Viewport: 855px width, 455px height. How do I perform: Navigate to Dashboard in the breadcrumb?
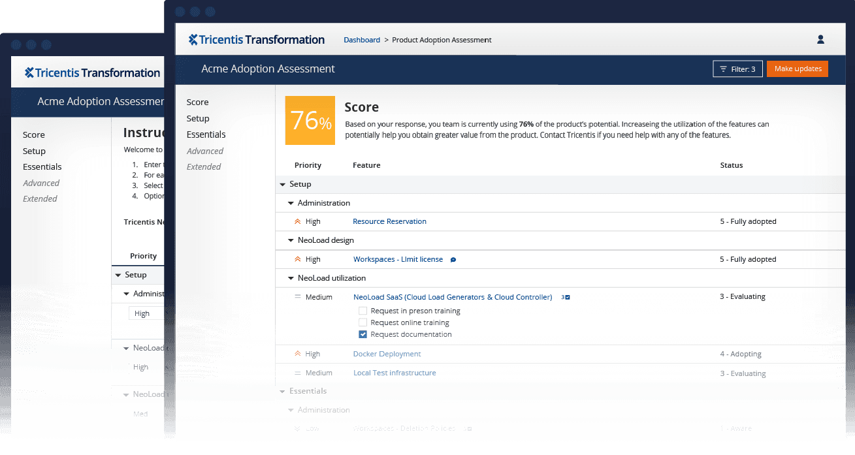[362, 40]
